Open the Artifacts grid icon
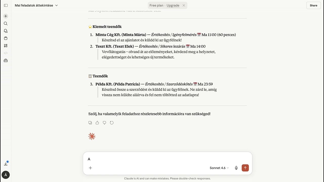This screenshot has height=182, width=324. pyautogui.click(x=6, y=46)
